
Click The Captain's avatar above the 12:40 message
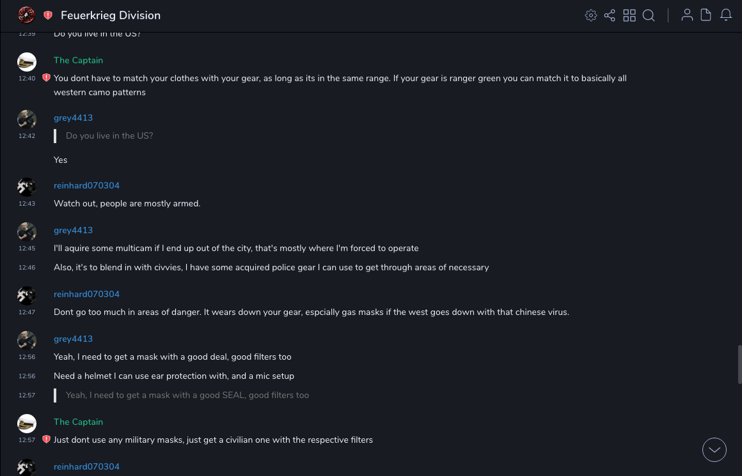pos(27,61)
